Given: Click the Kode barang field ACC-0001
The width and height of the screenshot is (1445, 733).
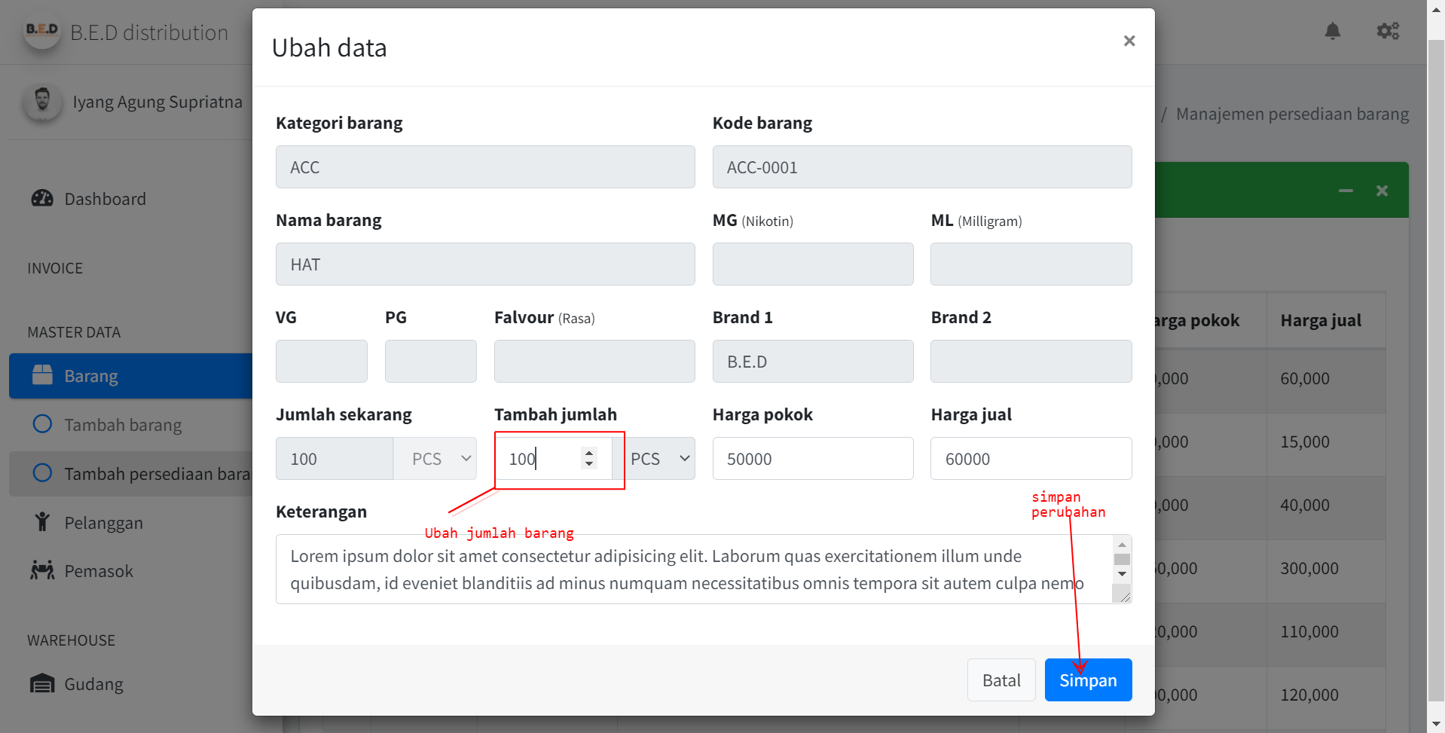Looking at the screenshot, I should (922, 167).
